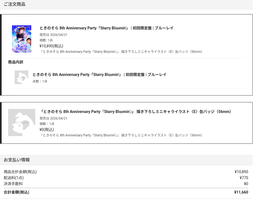This screenshot has width=254, height=199.
Task: Open the bold 缶バッジ（56mm）product title
Action: [135, 112]
